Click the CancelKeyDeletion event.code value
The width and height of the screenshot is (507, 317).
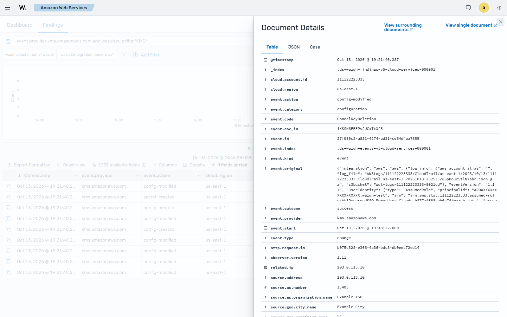[x=356, y=119]
